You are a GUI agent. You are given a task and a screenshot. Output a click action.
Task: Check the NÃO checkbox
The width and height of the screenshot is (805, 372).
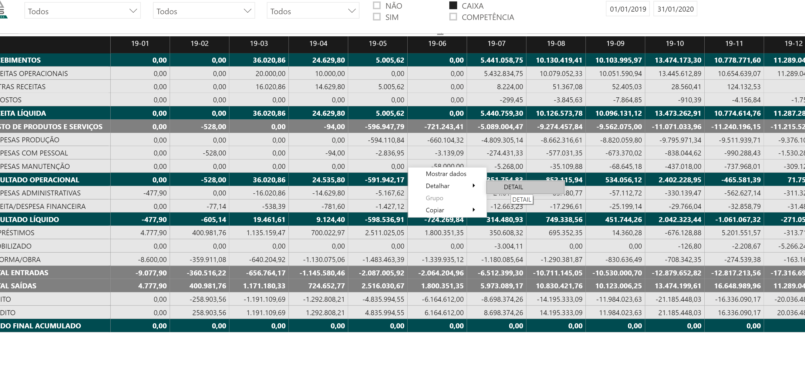[377, 5]
